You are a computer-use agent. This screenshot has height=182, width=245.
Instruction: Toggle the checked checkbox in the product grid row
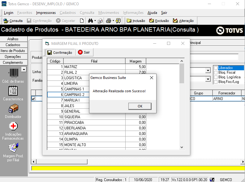33,99
